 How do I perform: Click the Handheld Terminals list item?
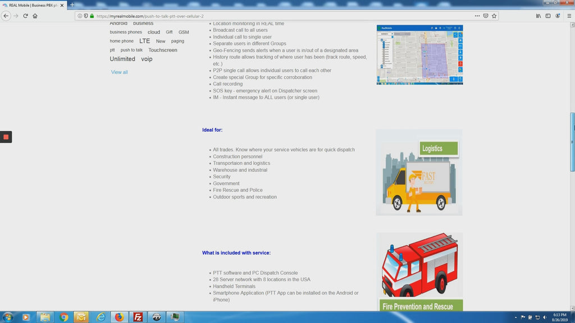234,287
